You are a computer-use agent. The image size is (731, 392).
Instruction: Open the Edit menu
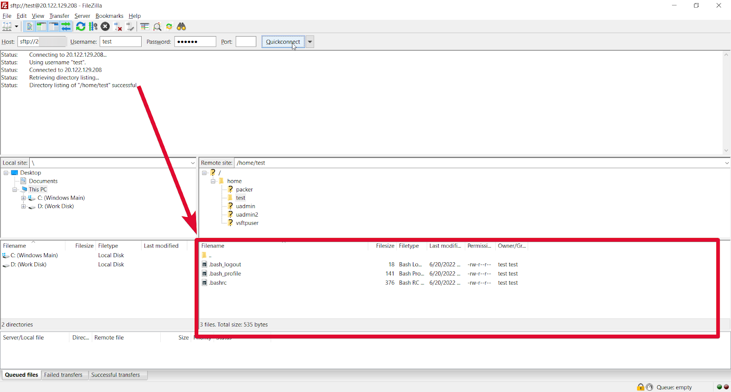click(21, 16)
